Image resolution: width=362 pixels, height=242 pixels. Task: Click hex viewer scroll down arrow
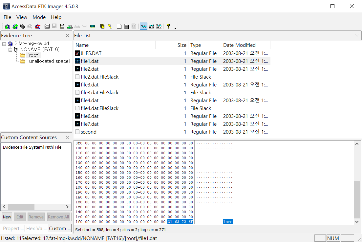tap(357, 222)
